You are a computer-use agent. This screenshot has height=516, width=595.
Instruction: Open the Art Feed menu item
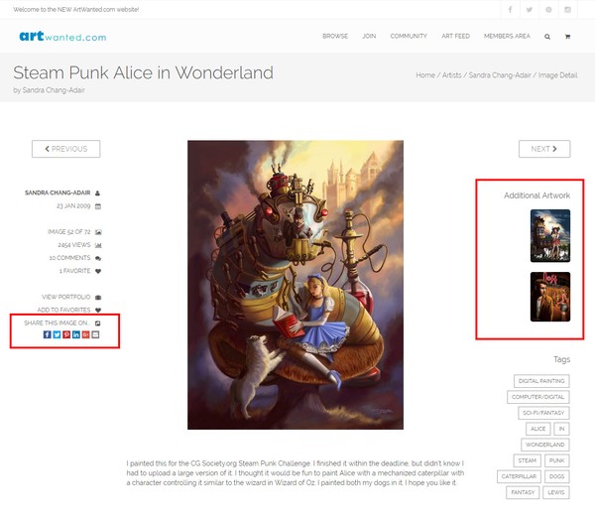[455, 36]
